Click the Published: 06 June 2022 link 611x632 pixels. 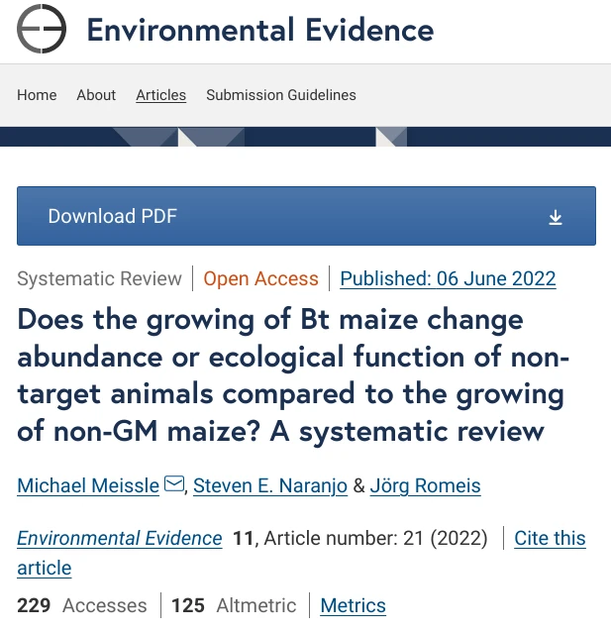(448, 278)
